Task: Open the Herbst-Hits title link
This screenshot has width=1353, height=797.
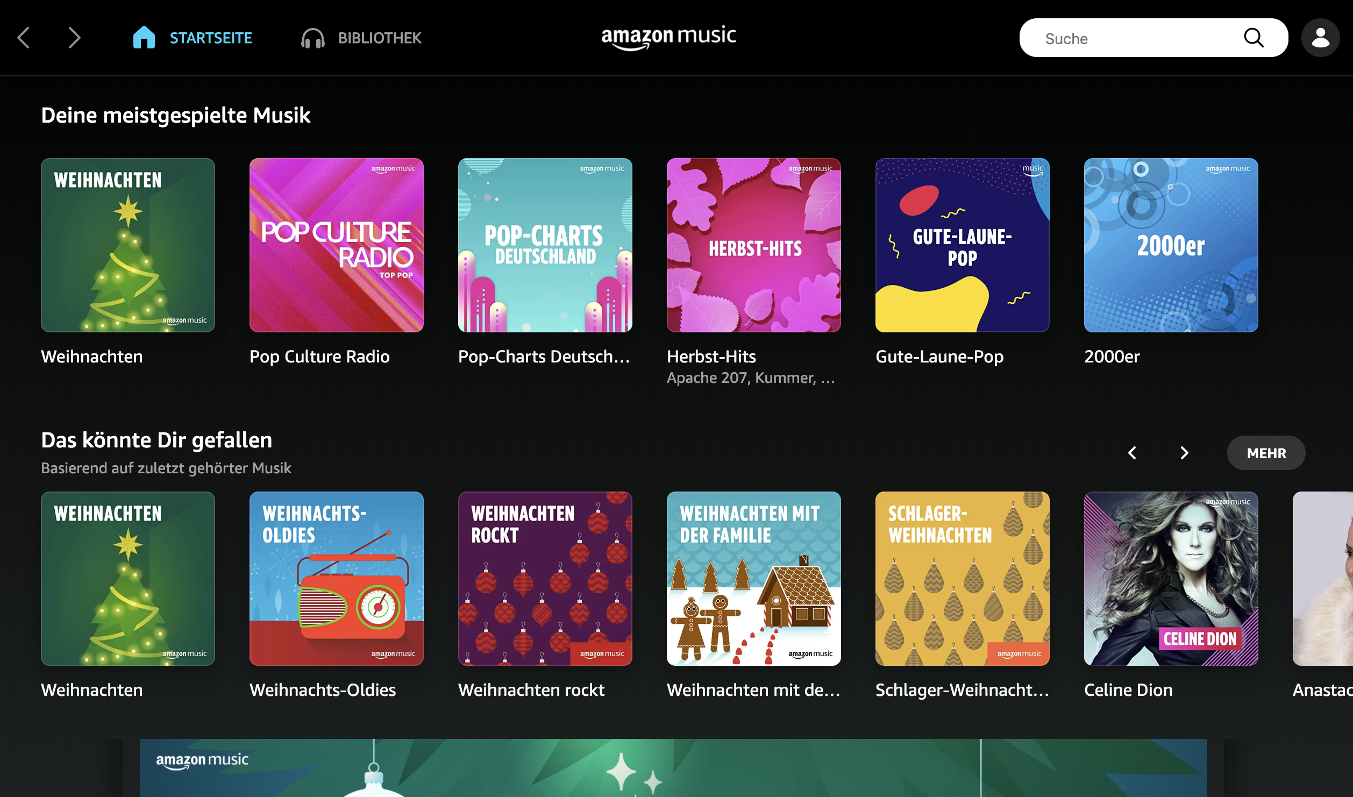Action: point(711,357)
